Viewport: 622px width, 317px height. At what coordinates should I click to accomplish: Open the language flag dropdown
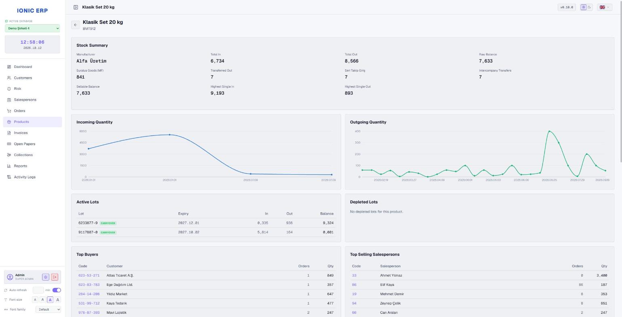point(604,7)
